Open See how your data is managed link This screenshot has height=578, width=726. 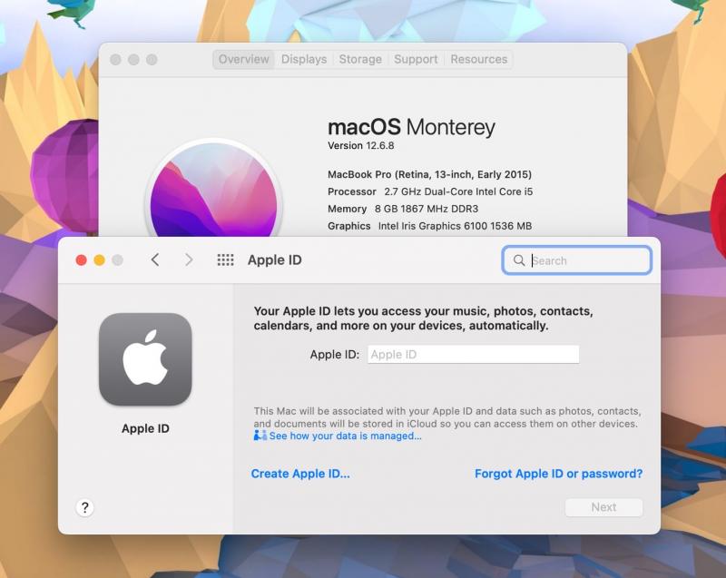(x=346, y=436)
